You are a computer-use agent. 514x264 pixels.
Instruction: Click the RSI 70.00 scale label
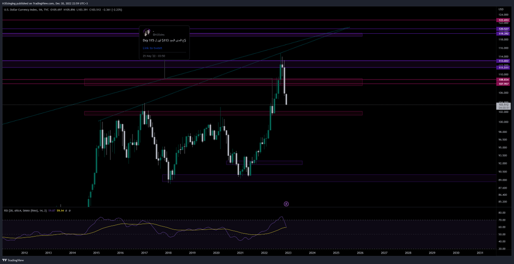(502, 220)
